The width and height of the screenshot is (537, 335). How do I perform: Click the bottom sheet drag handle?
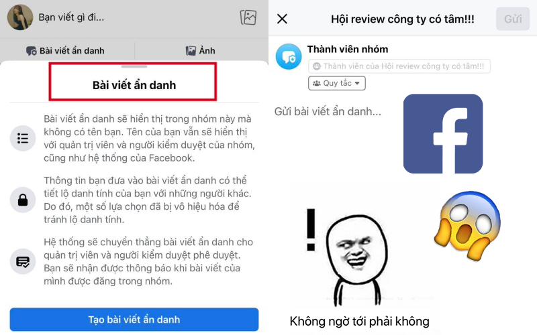[134, 66]
